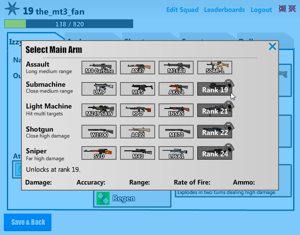Screen dimensions: 300x235
Task: Click the locked Rank 21 light machine gun
Action: coord(215,110)
